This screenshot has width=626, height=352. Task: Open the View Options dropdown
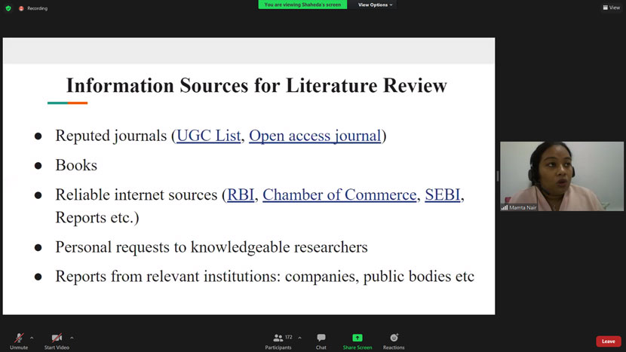pos(375,5)
